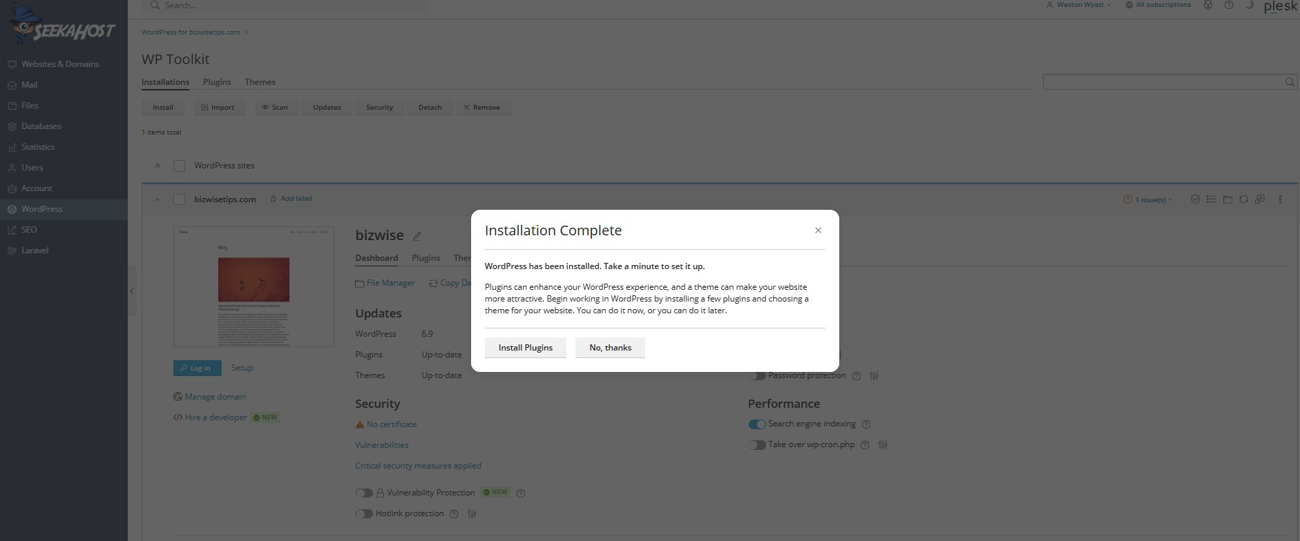
Task: Select the Dashboard tab for bizwise
Action: point(376,258)
